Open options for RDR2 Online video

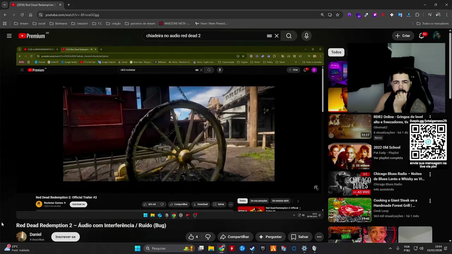pyautogui.click(x=430, y=117)
